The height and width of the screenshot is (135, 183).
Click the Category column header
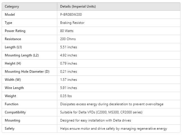(12, 6)
